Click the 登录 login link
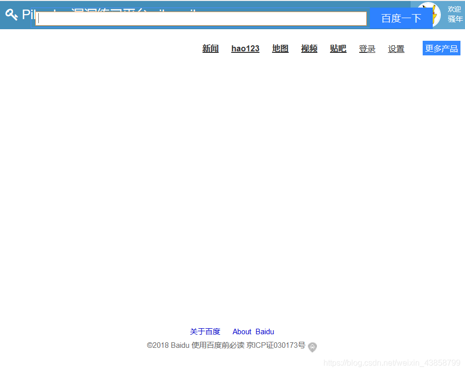Viewport: 465px width, 372px height. tap(367, 49)
